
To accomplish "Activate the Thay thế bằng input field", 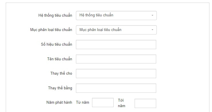I will pyautogui.click(x=116, y=88).
